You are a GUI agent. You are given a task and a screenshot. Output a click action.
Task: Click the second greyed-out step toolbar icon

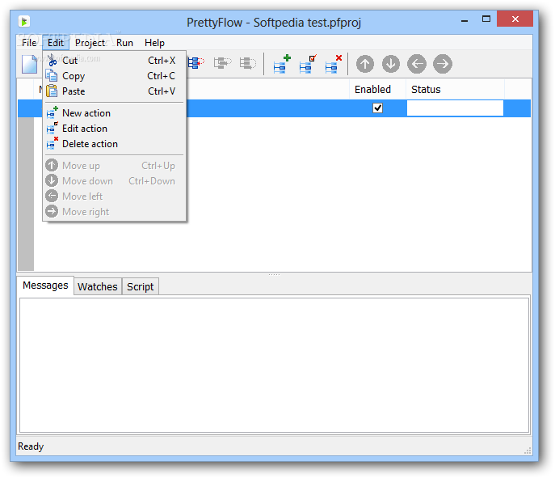248,63
